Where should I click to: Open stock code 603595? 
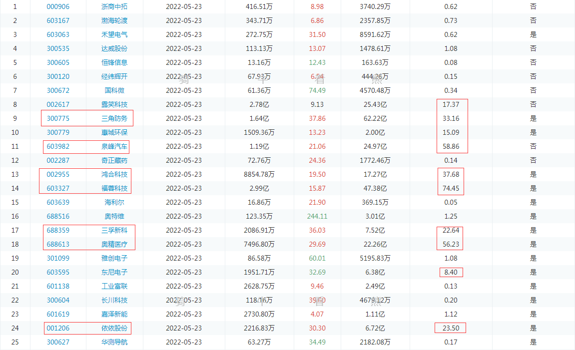click(58, 272)
